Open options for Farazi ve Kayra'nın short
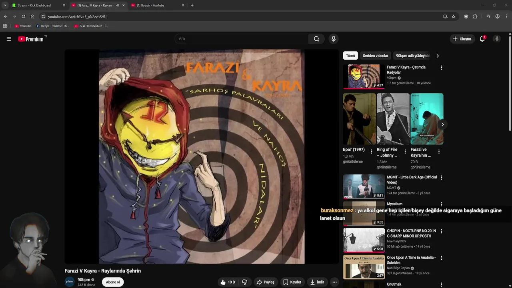512x288 pixels. (x=439, y=152)
